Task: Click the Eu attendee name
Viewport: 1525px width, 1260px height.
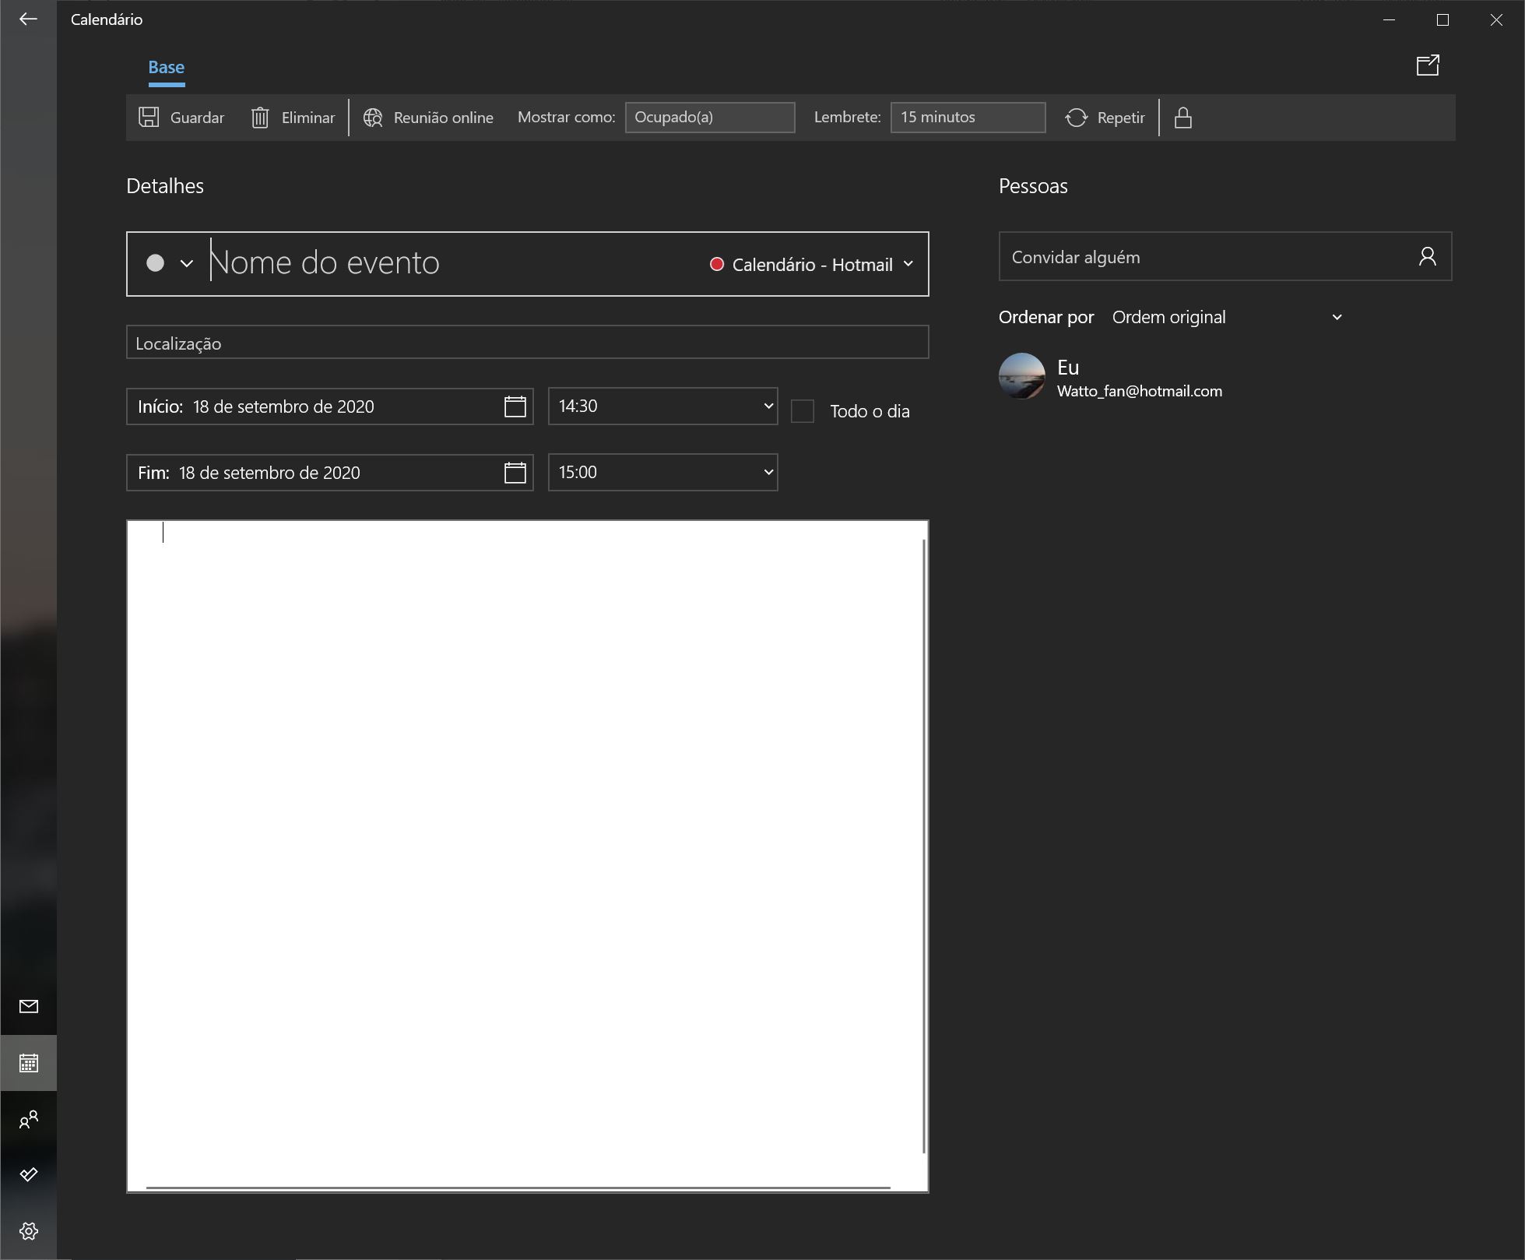Action: [1068, 368]
